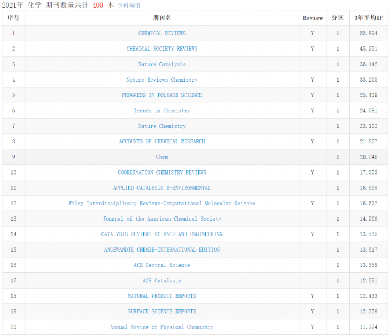Click the Review column header
This screenshot has height=335, width=390.
313,18
